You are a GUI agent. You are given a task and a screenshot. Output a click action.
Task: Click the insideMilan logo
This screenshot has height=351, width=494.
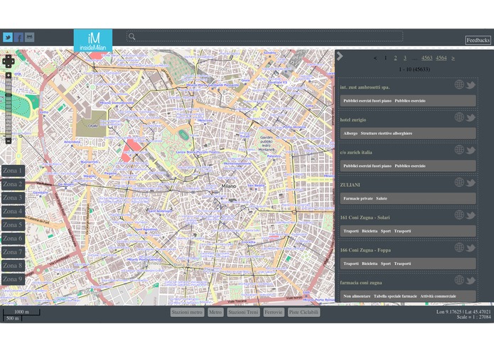pos(93,40)
